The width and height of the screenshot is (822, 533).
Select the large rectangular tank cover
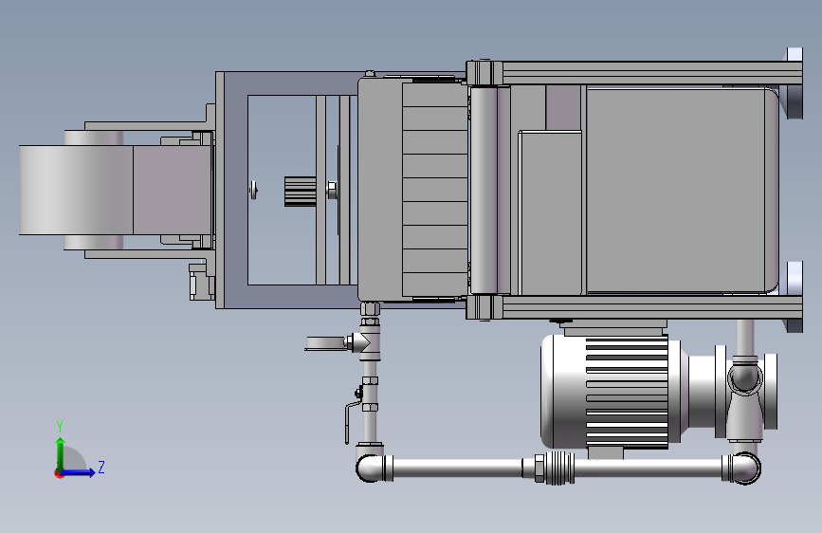pos(681,190)
